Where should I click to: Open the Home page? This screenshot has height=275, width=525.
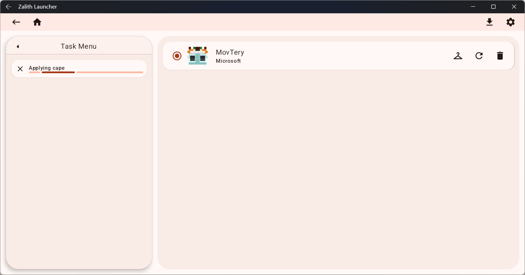coord(37,22)
